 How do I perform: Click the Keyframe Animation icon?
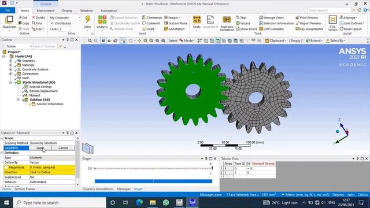point(227,20)
